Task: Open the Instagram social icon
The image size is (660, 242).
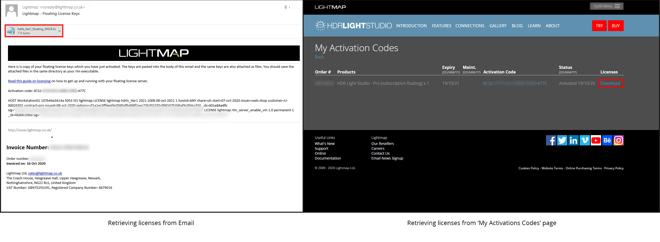Action: [619, 140]
